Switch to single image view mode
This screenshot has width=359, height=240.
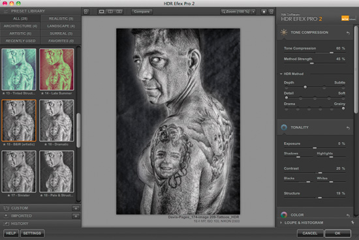101,12
